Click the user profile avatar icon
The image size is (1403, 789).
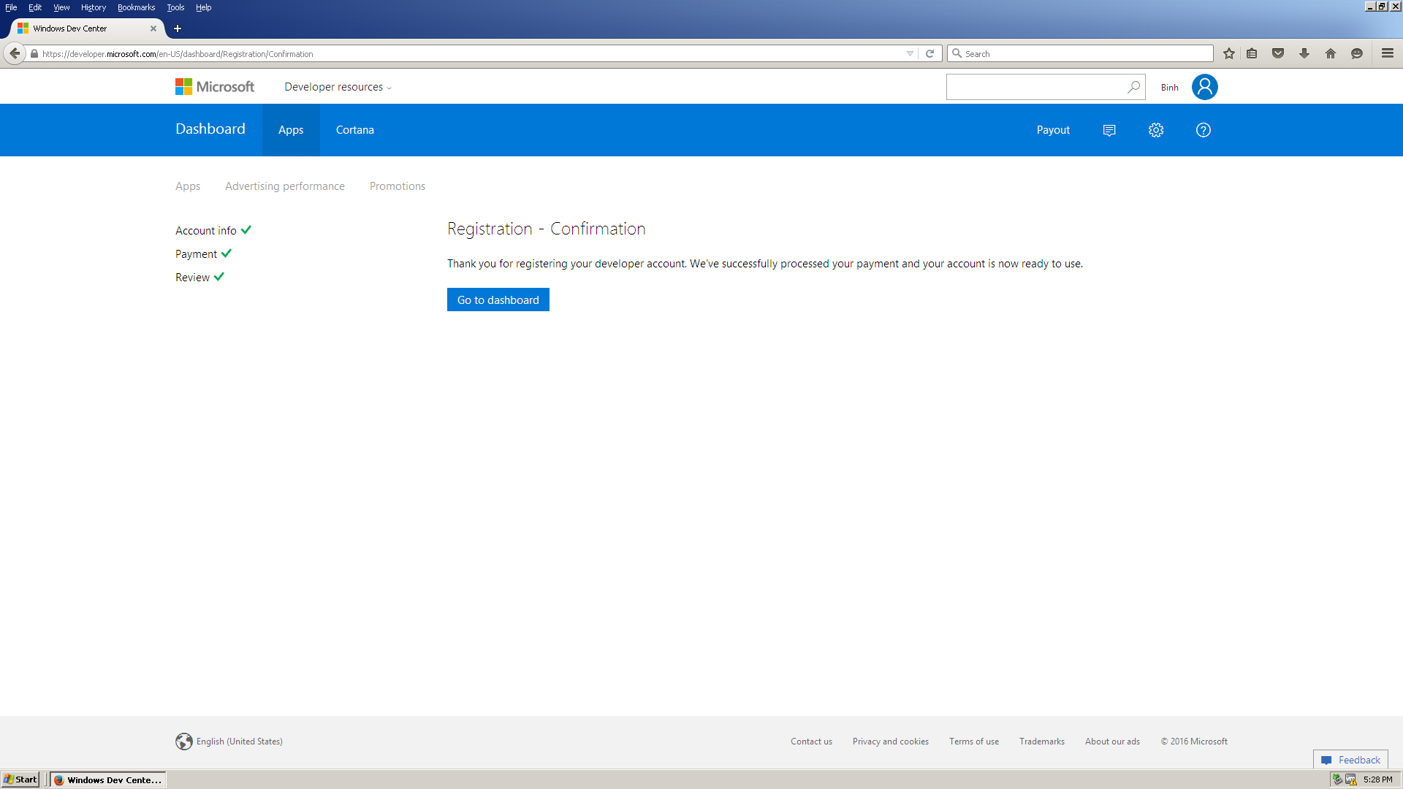coord(1204,87)
